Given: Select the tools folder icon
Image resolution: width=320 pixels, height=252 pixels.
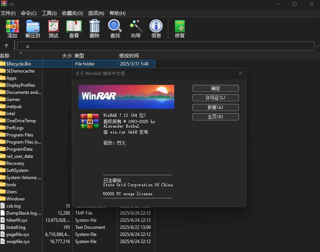Looking at the screenshot, I should [x=3, y=184].
